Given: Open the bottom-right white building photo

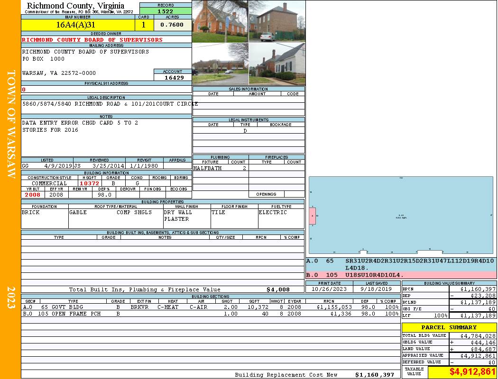Looking at the screenshot, I should 277,64.
